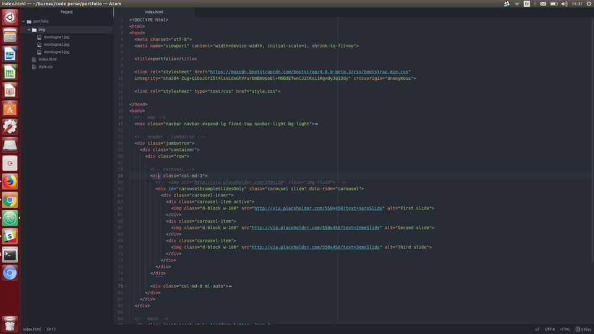Viewport: 594px width, 334px height.
Task: Click the Project panel header
Action: 67,12
